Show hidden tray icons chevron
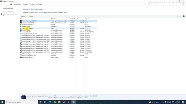 click(x=161, y=102)
